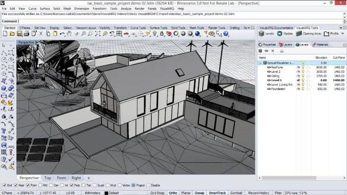The image size is (347, 195).
Task: Click the red Edit Layers icon in toolbar
Action: (169, 34)
